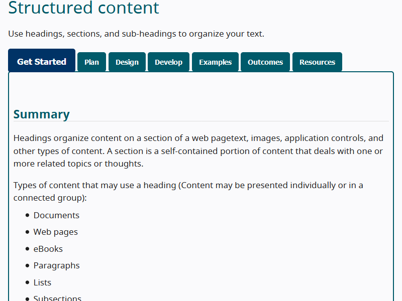The width and height of the screenshot is (402, 301).
Task: Click the bullet marker beside Documents
Action: pos(27,215)
